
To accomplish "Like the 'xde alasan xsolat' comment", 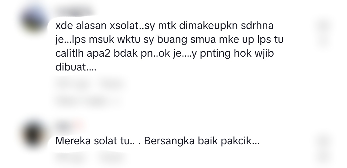I will pos(324,25).
